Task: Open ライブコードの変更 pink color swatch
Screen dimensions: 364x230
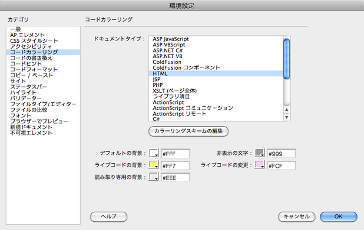Action: click(x=260, y=165)
